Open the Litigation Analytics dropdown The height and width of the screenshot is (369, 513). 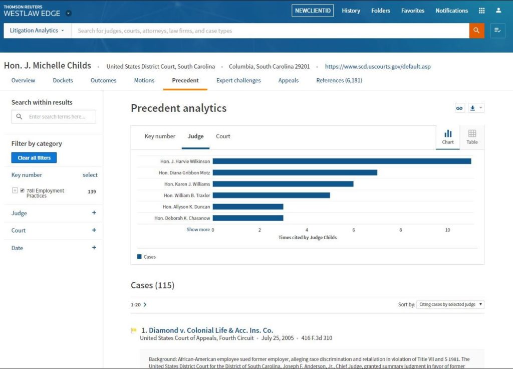37,31
